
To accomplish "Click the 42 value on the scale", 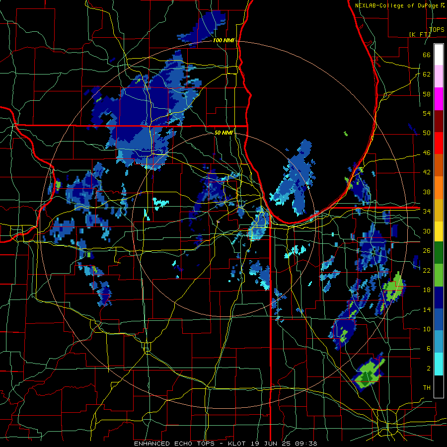I will pos(427,172).
